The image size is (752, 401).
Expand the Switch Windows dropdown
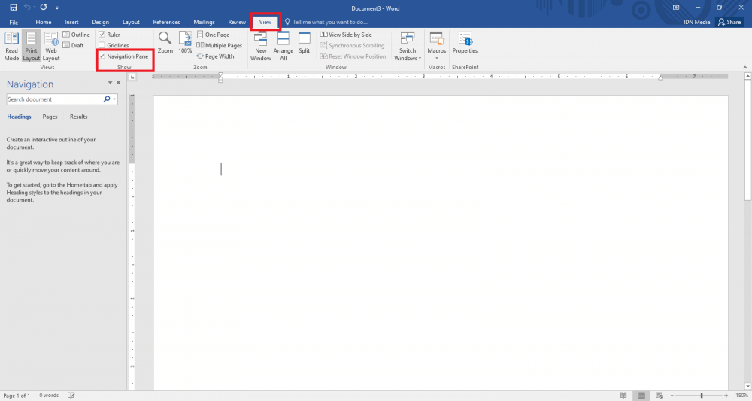pyautogui.click(x=408, y=46)
